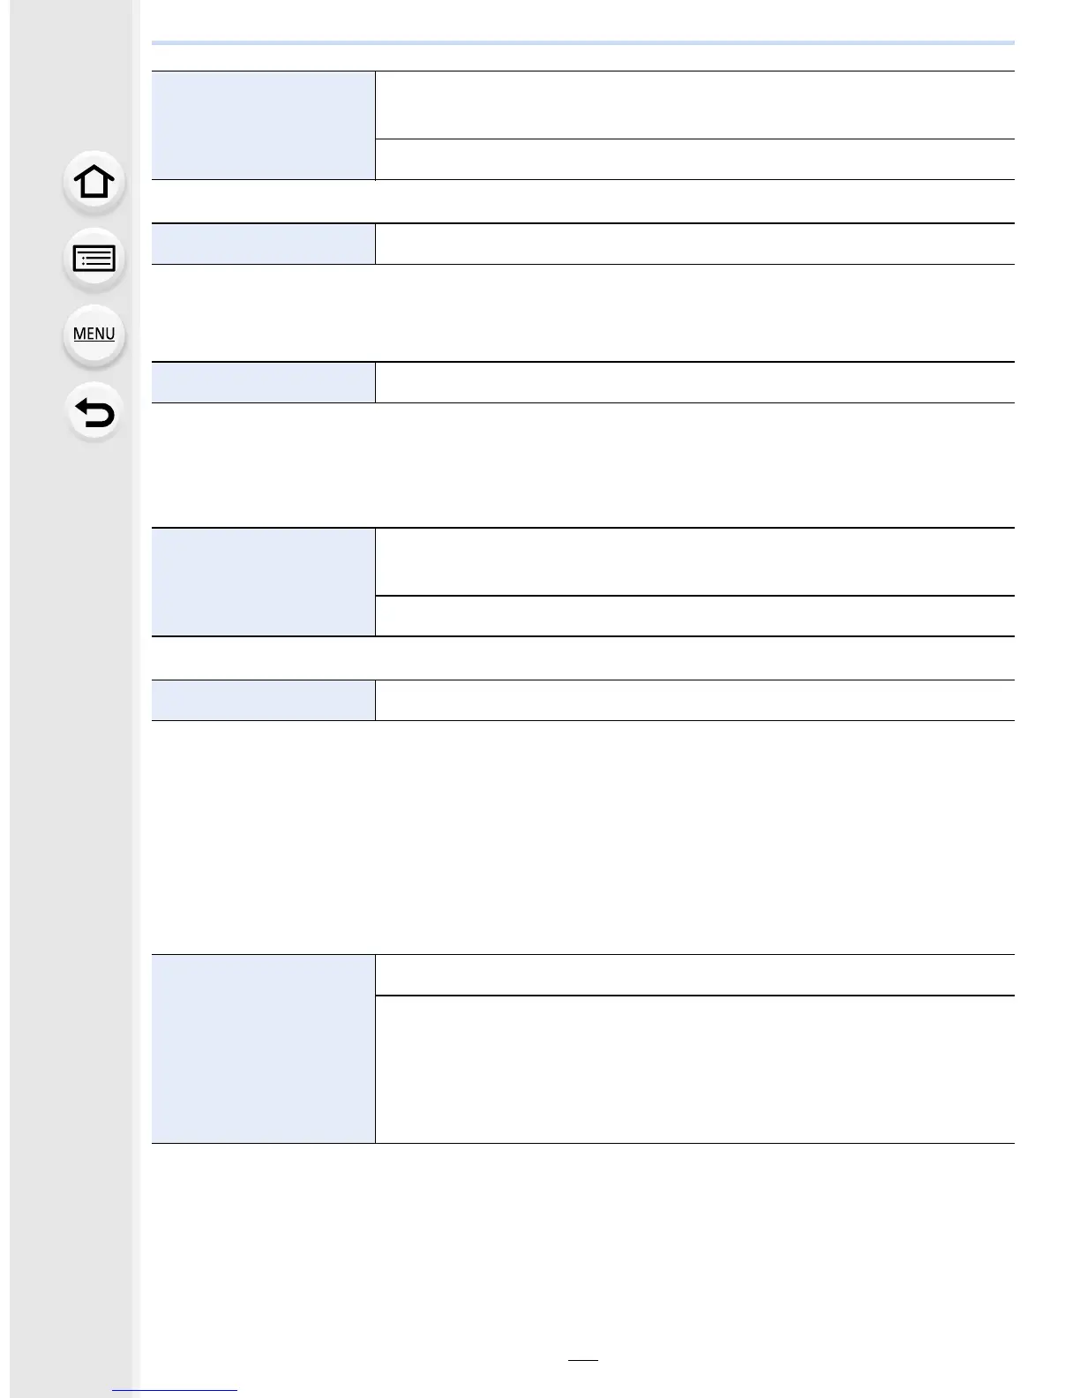Open the table of contents list icon
1080x1398 pixels.
coord(94,259)
